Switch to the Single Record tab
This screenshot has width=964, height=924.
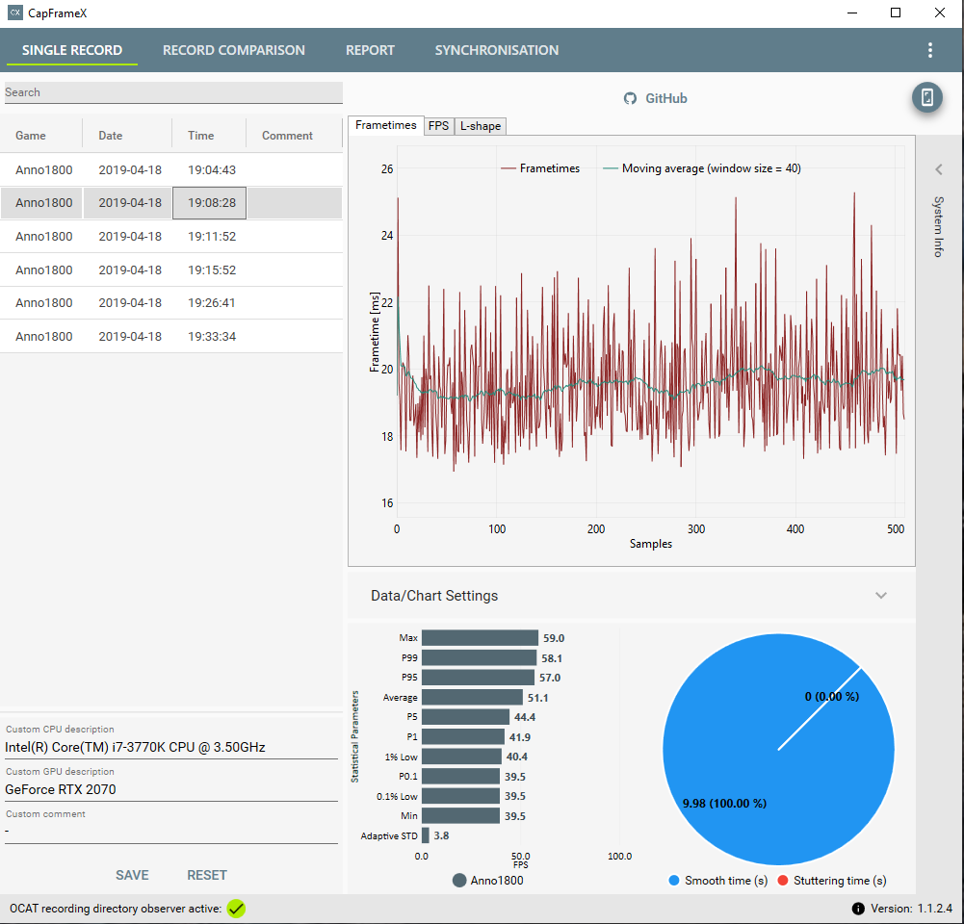coord(72,50)
